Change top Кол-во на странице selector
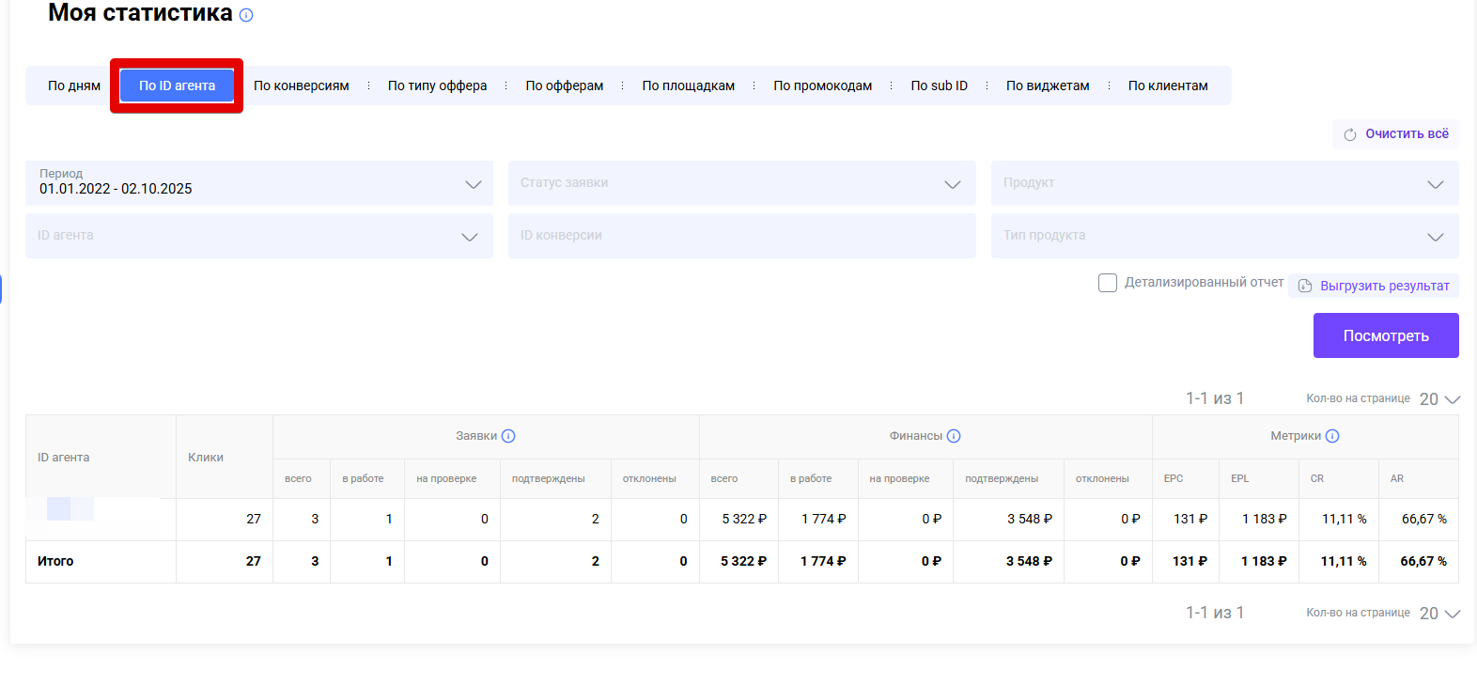The image size is (1477, 685). (1438, 399)
